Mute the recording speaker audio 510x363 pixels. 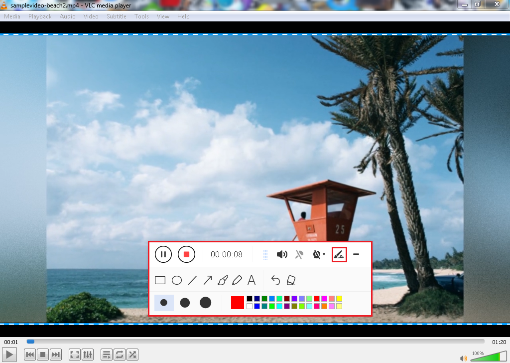pyautogui.click(x=282, y=254)
